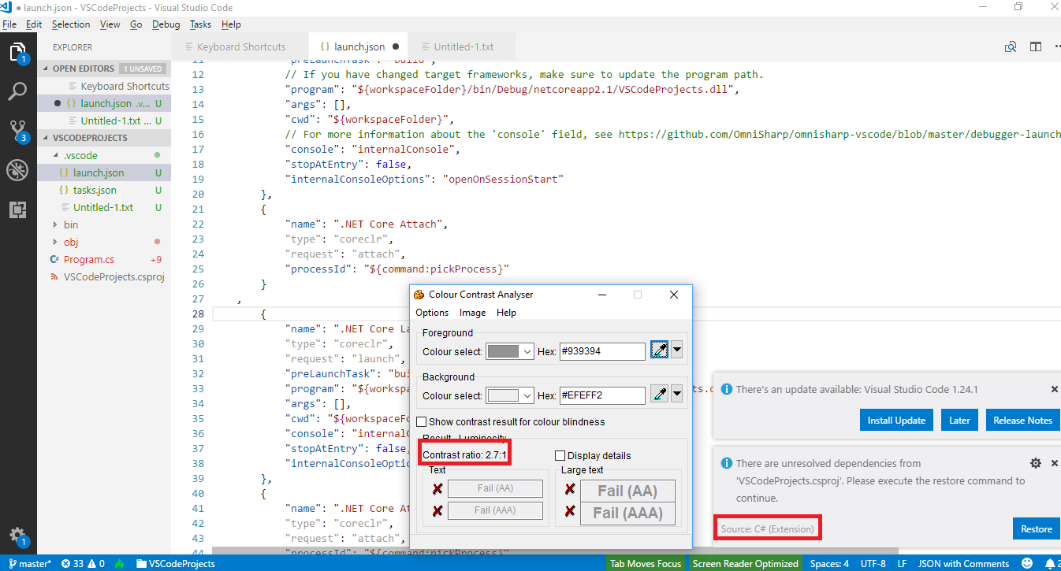Open the editor More Actions ellipsis
1061x571 pixels.
tap(1057, 46)
